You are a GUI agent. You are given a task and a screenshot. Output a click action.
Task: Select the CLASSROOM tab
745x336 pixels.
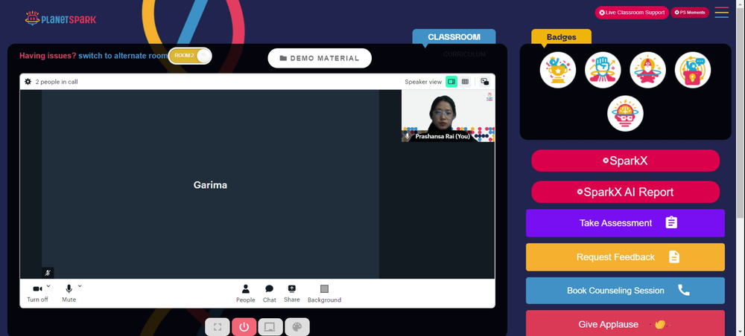tap(454, 37)
